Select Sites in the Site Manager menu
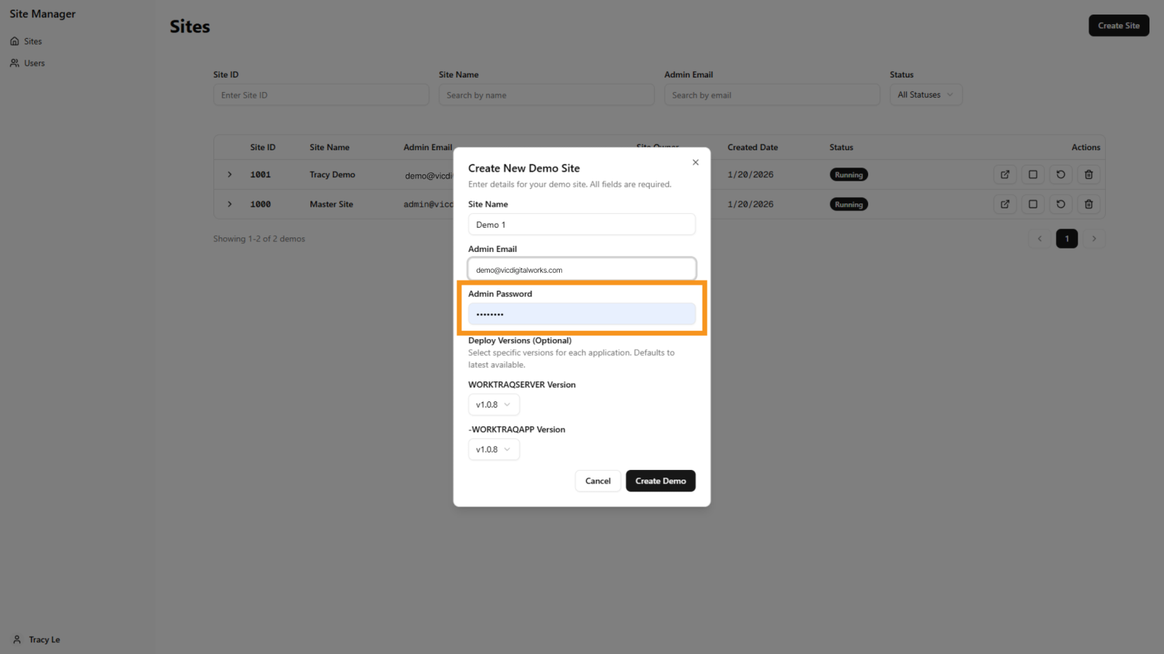The image size is (1164, 654). [33, 41]
